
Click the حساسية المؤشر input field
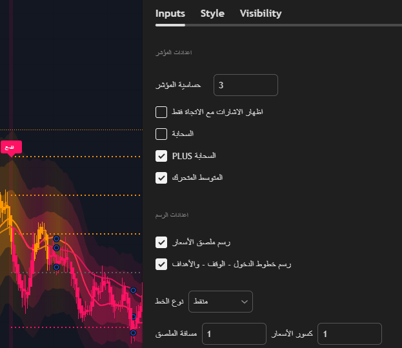tap(246, 85)
